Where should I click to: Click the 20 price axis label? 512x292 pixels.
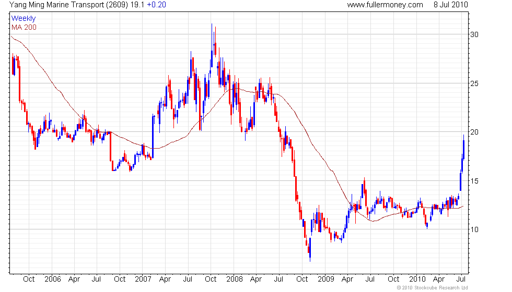point(474,132)
